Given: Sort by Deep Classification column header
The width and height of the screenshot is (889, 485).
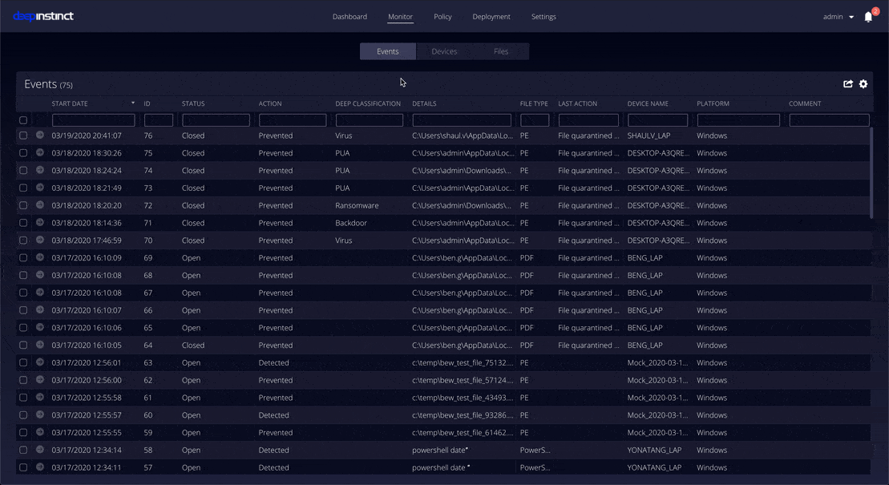Looking at the screenshot, I should [368, 103].
